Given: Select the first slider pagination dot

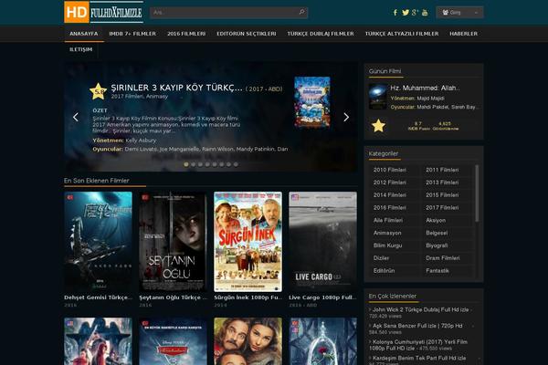Looking at the screenshot, I should click(x=186, y=164).
